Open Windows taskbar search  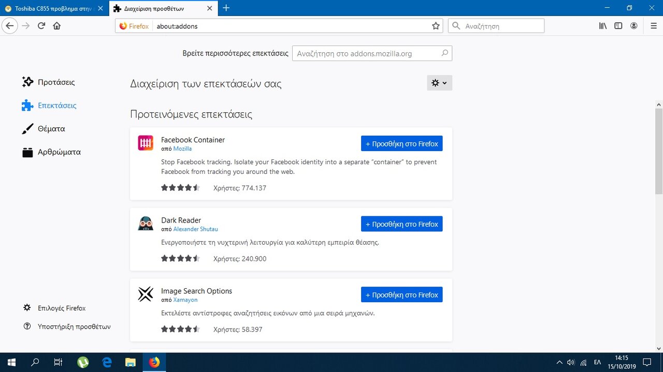pos(35,362)
